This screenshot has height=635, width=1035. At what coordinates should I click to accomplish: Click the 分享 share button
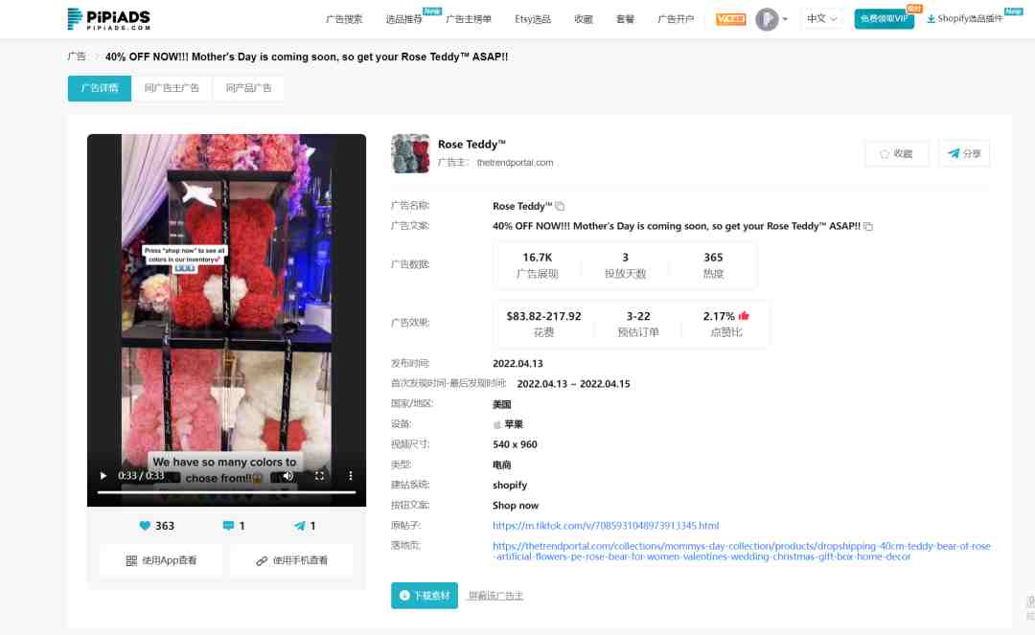pyautogui.click(x=964, y=153)
